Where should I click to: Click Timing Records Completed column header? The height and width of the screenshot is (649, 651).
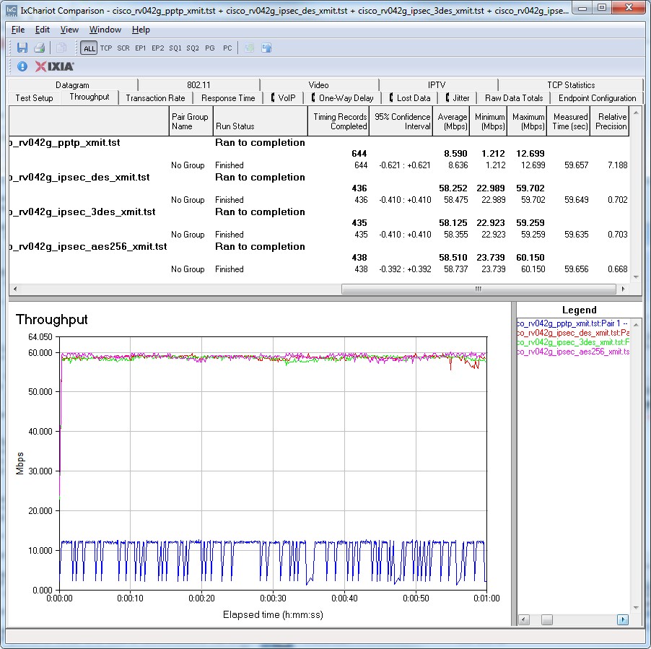click(338, 121)
